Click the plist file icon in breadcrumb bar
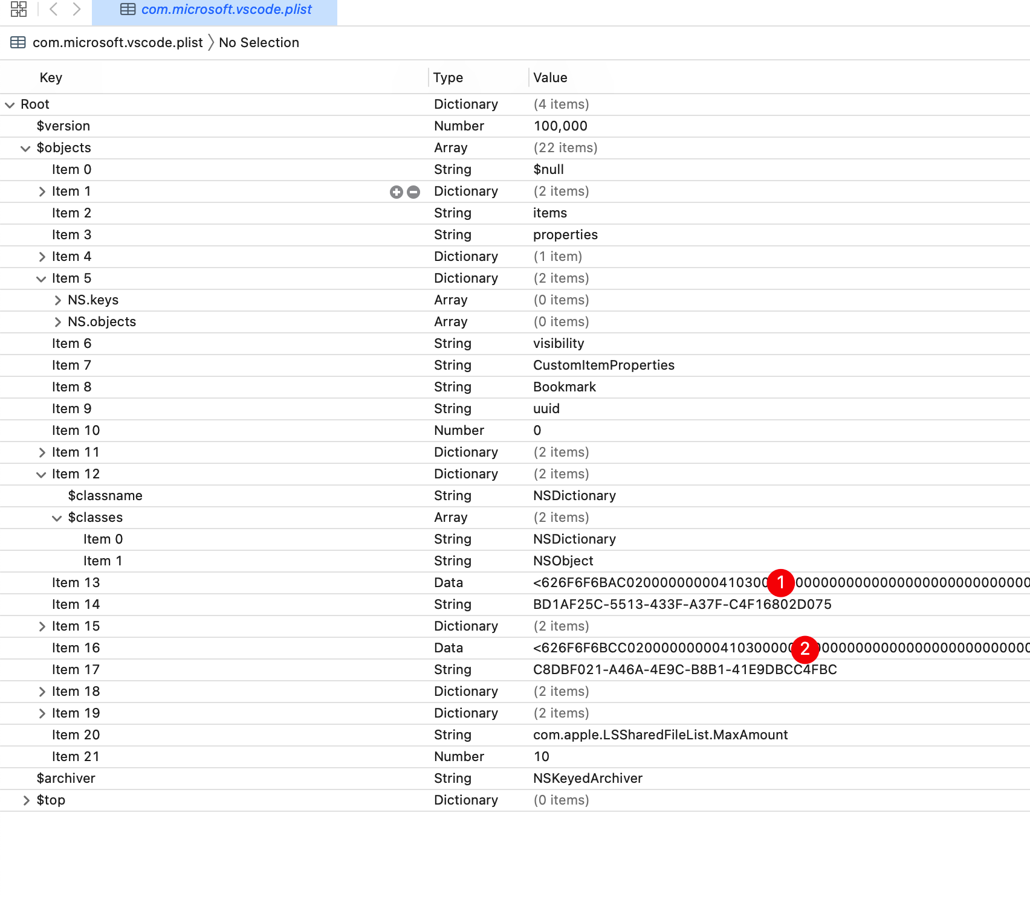The width and height of the screenshot is (1030, 900). coord(18,42)
